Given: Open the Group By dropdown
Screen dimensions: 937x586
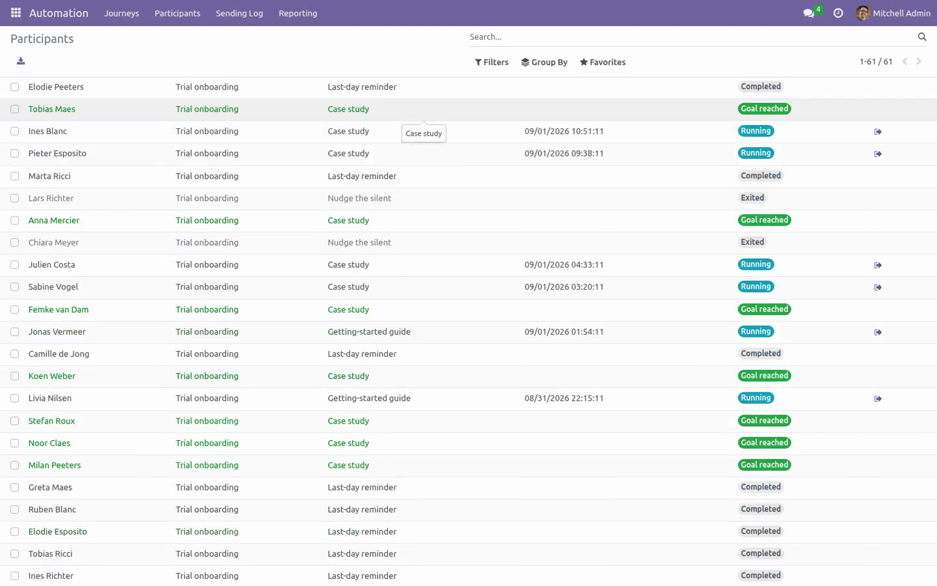Looking at the screenshot, I should (x=544, y=62).
